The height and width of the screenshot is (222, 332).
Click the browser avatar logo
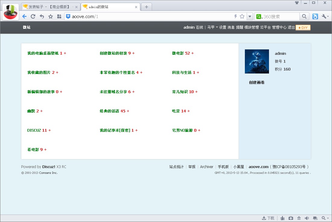(x=10, y=12)
